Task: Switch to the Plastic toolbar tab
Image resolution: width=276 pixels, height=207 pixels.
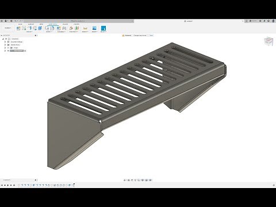Action: (65, 24)
